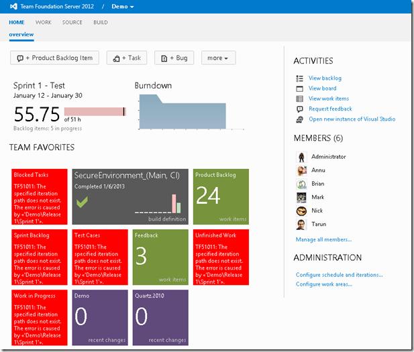
Task: Open the Sprint 1 - Test heading
Action: (39, 86)
